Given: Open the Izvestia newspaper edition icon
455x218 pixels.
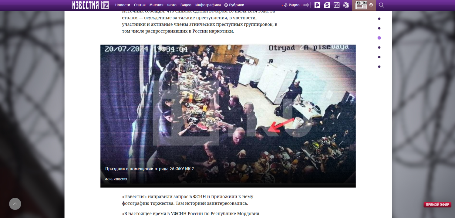Looking at the screenshot, I should pyautogui.click(x=361, y=5).
